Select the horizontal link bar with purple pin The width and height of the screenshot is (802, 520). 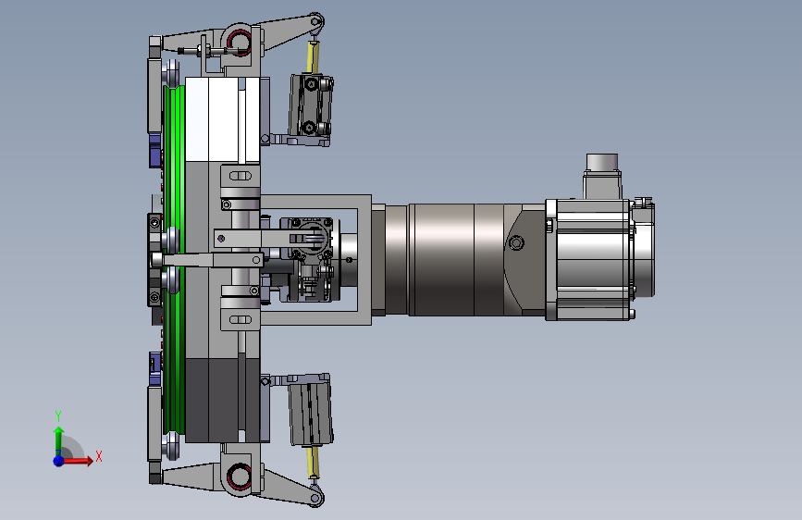266,239
